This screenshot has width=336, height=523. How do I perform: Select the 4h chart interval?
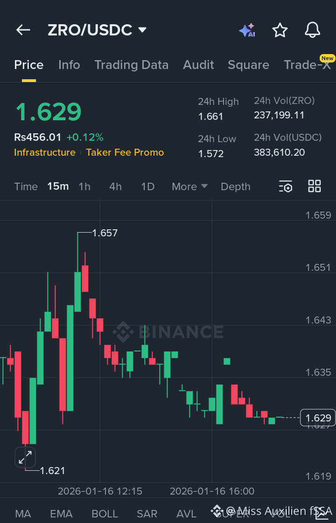[x=116, y=186]
